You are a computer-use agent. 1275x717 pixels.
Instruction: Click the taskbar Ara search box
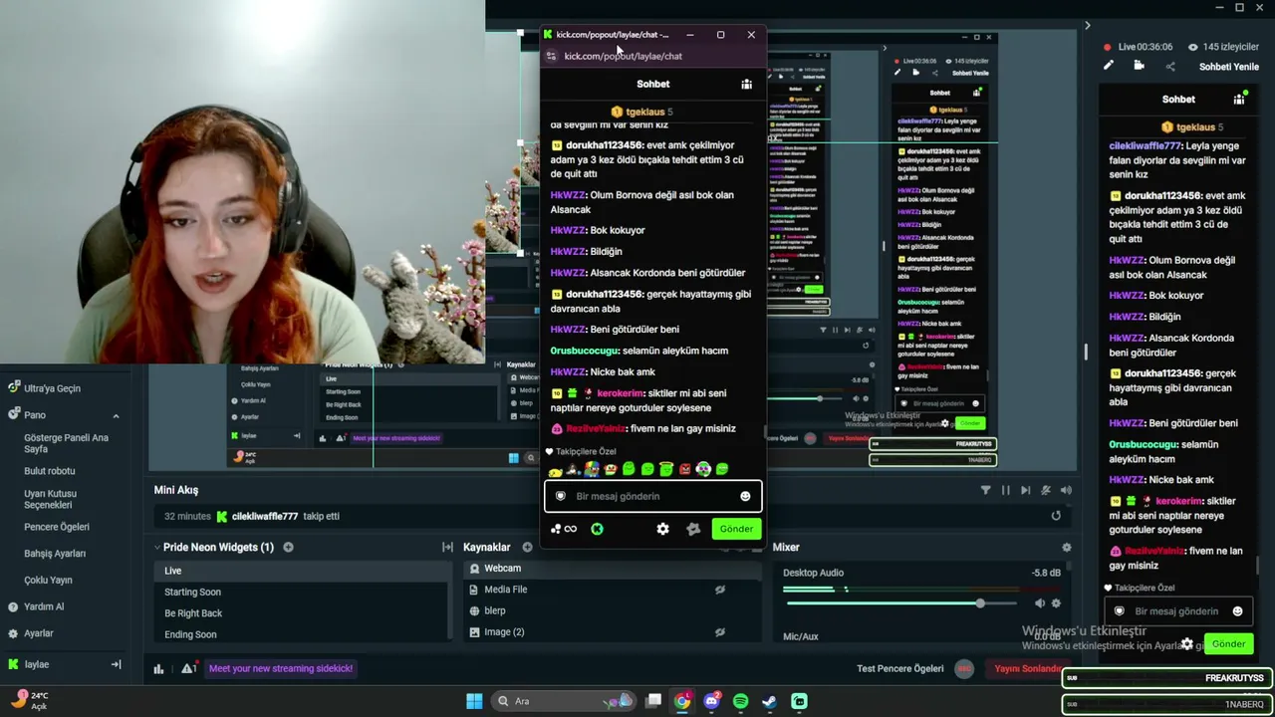565,701
